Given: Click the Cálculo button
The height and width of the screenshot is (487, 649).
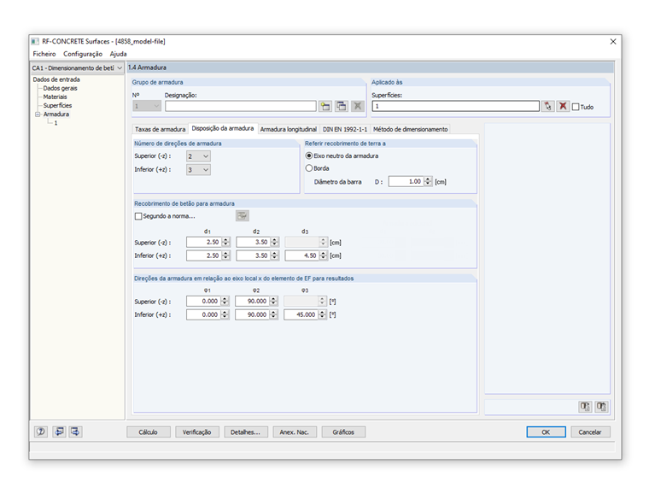Looking at the screenshot, I should coord(149,432).
